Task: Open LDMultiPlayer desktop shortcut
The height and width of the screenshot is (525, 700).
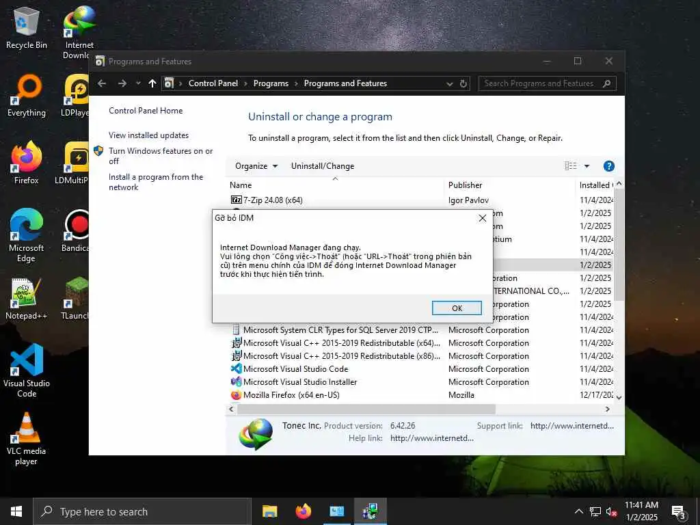Action: click(72, 163)
